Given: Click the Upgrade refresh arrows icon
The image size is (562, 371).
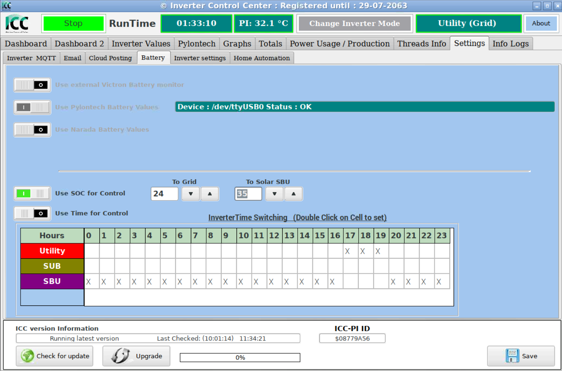Looking at the screenshot, I should [x=120, y=356].
